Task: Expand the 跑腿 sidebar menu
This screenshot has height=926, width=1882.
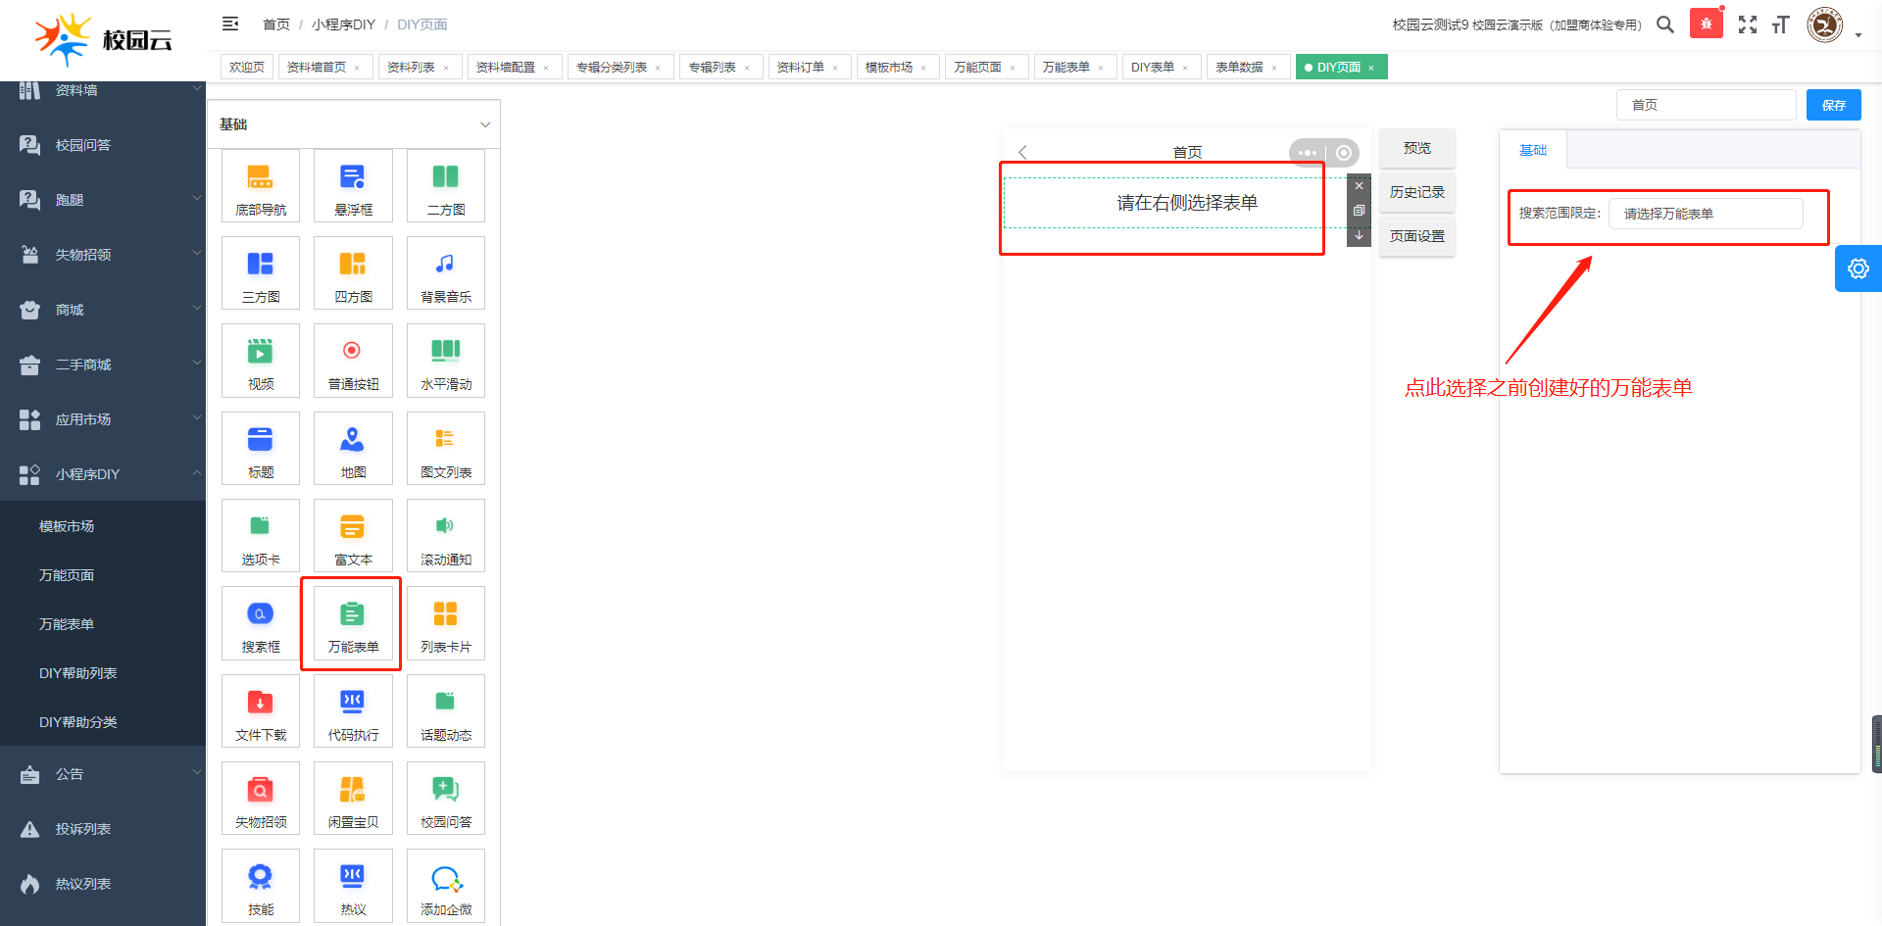Action: [103, 200]
